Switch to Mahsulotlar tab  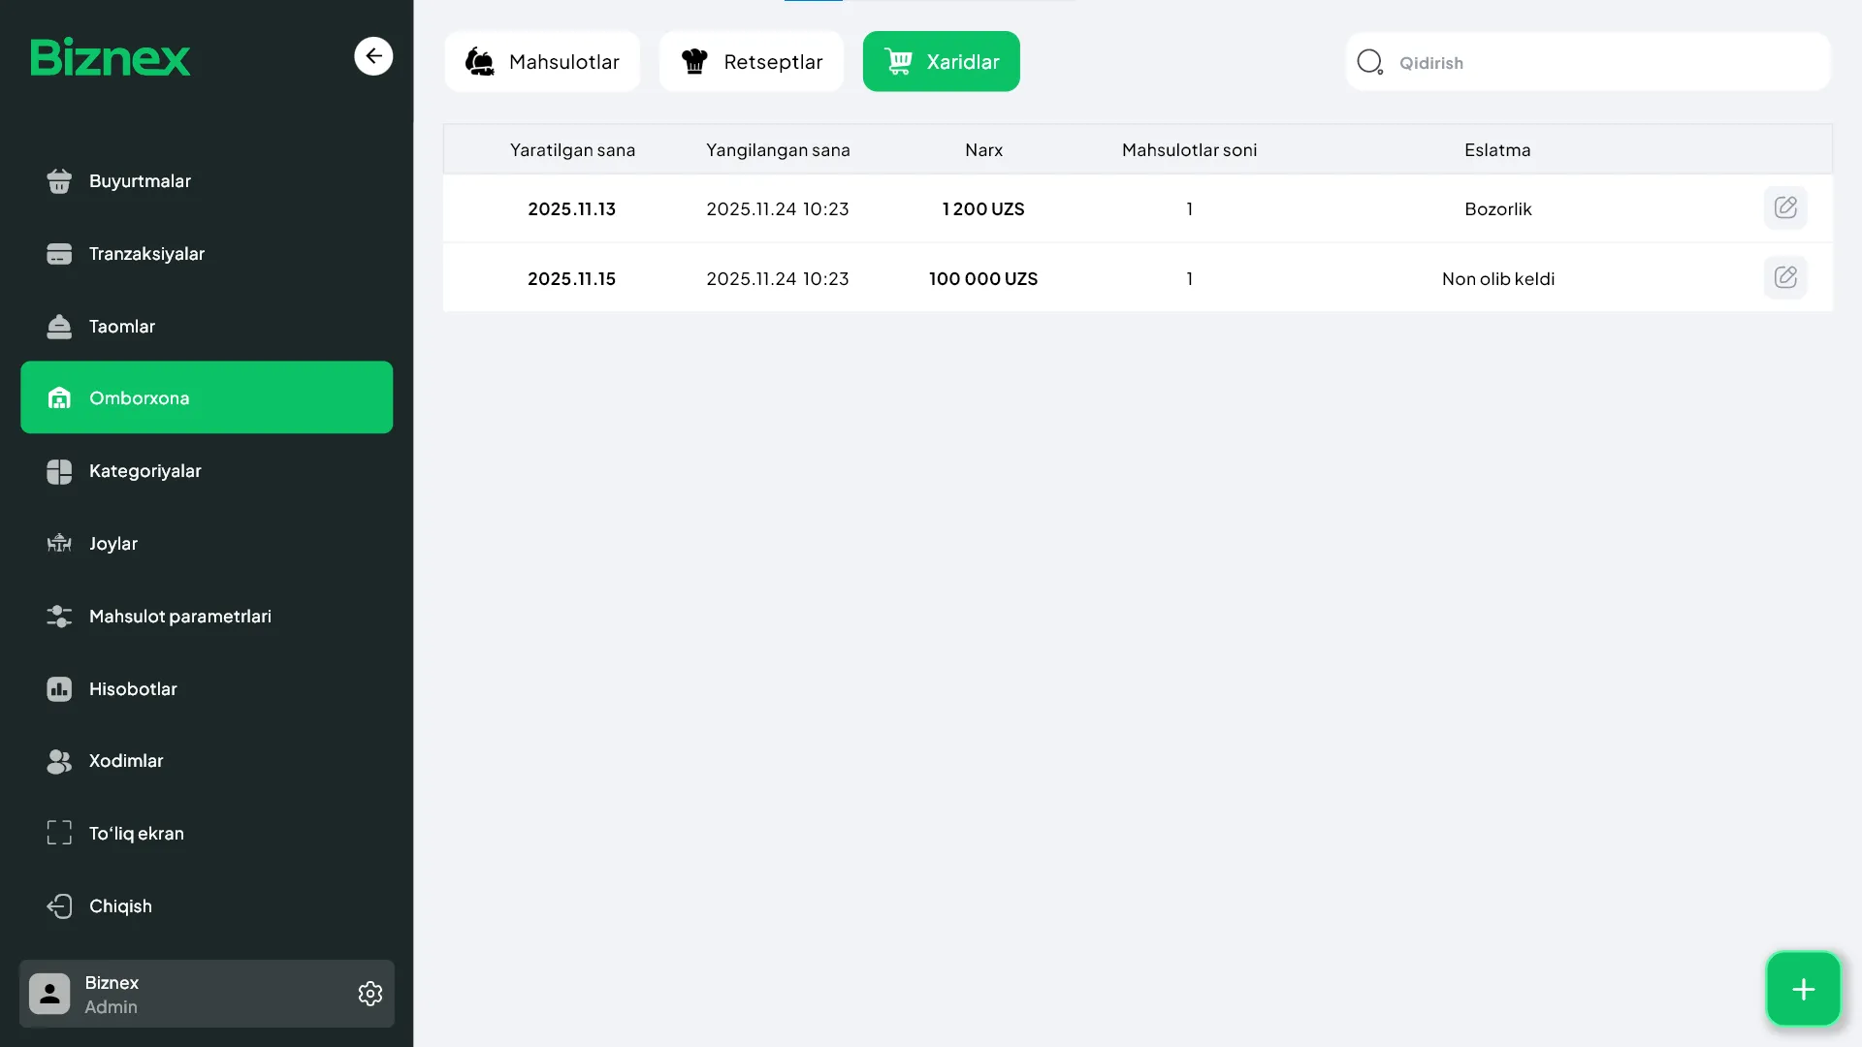click(x=542, y=62)
